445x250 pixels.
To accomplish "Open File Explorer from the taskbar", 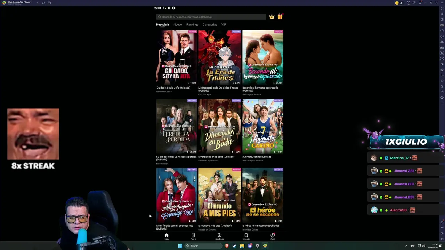I will coord(242,246).
